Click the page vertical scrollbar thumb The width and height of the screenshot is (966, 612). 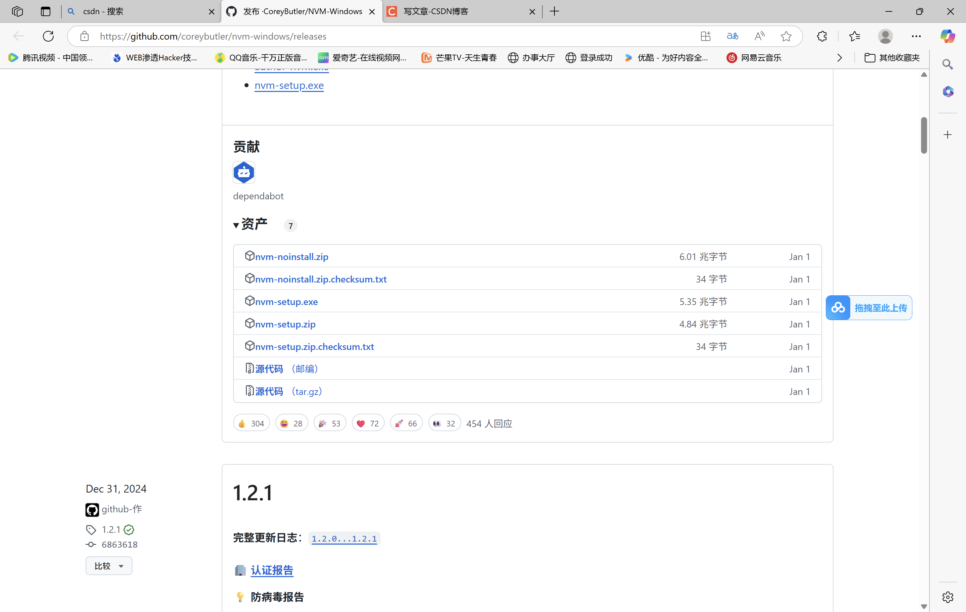924,135
